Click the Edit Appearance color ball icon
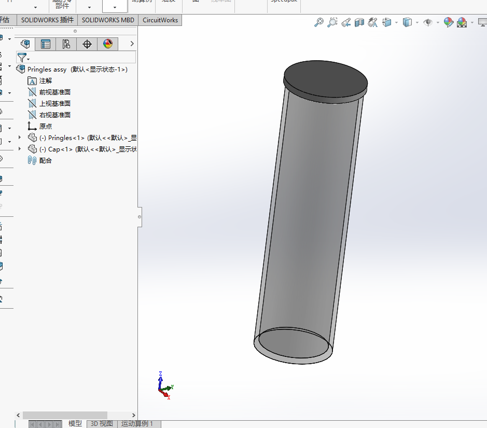Image resolution: width=487 pixels, height=428 pixels. coord(448,22)
